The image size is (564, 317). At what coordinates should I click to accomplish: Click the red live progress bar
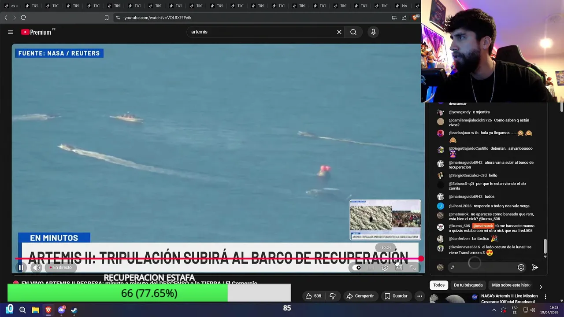(218, 259)
